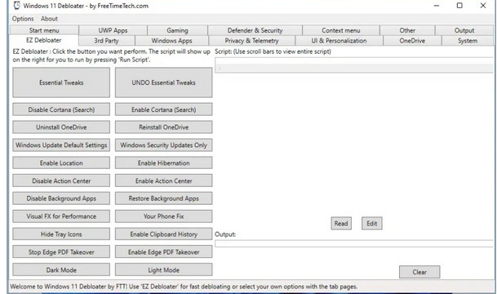Minimize the Windows 11 Debloater window
497x294 pixels.
click(x=437, y=6)
